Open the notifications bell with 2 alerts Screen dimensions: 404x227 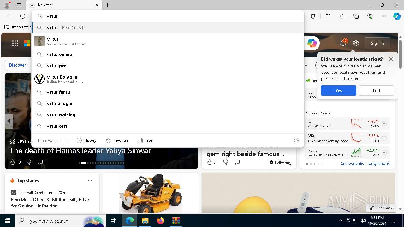pos(343,43)
